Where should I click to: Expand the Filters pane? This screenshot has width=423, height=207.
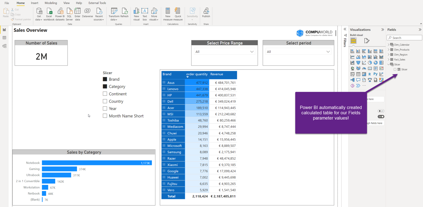345,29
